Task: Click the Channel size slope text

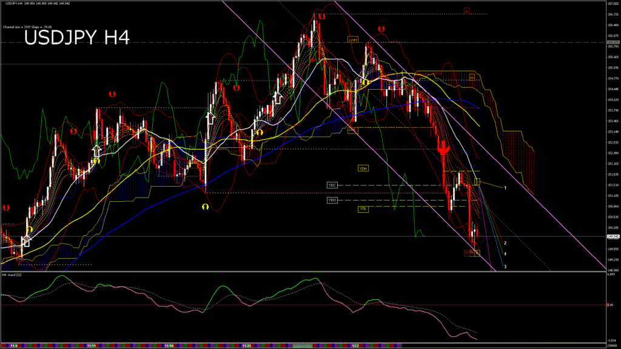Action: click(x=27, y=27)
